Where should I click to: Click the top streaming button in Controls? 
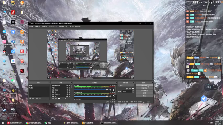coord(144,85)
